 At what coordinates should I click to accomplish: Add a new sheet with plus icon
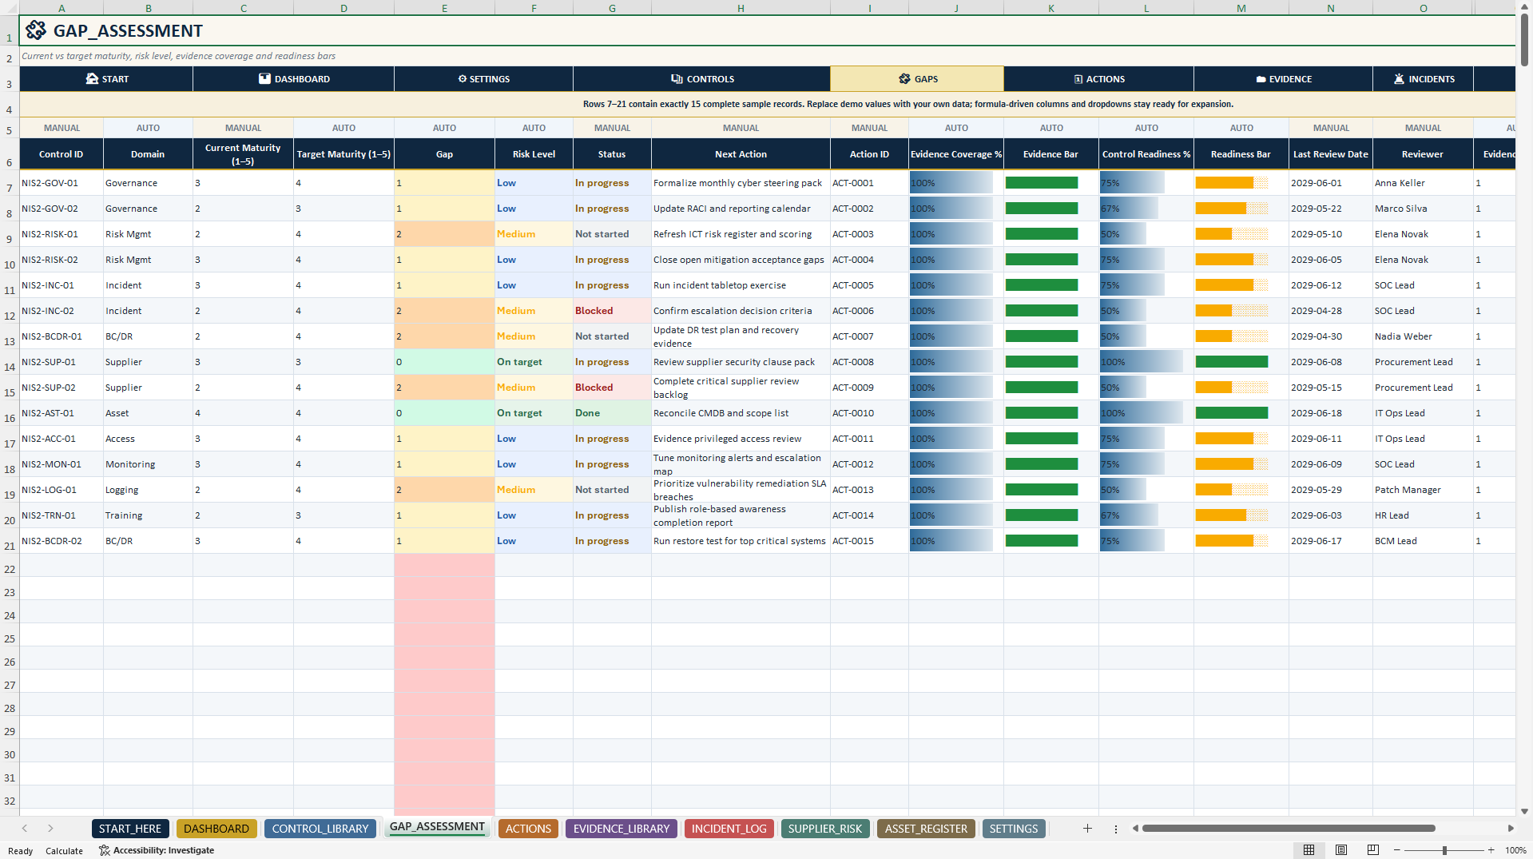tap(1087, 829)
